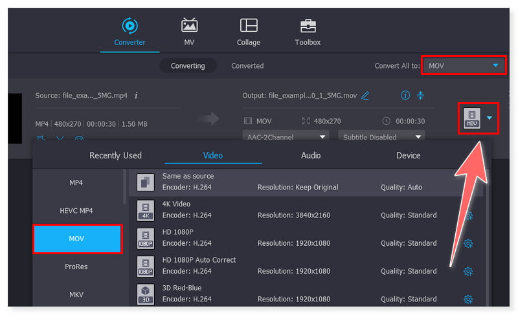Switch to the MV tool
The width and height of the screenshot is (518, 315).
[x=189, y=26]
